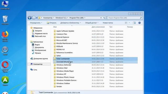
Task: Click the Back navigation arrow
Action: pyautogui.click(x=30, y=18)
